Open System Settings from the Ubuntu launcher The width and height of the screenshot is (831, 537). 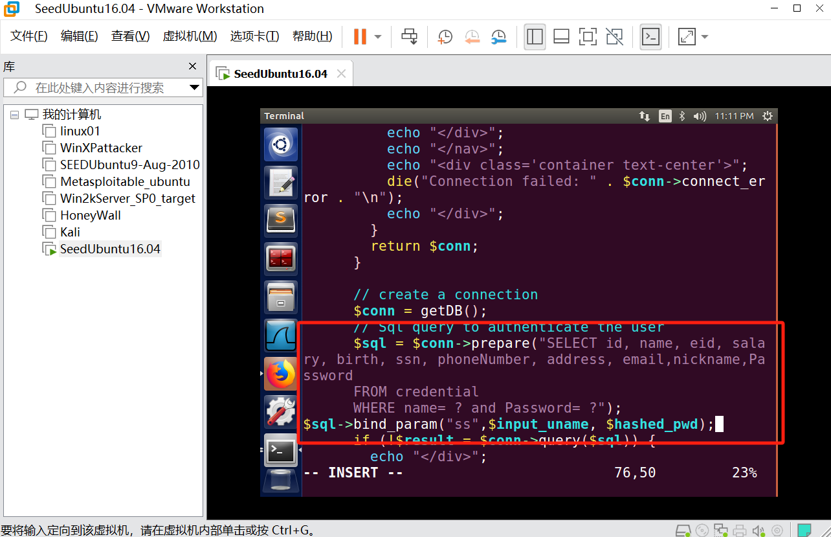281,412
